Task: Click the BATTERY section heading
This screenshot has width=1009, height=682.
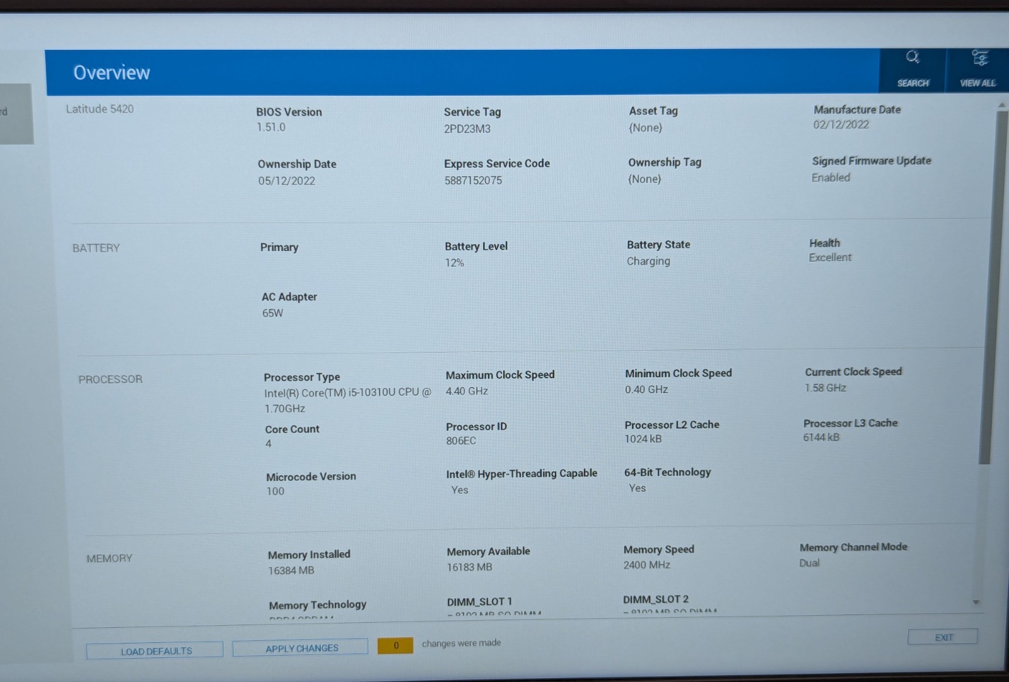Action: click(x=96, y=248)
